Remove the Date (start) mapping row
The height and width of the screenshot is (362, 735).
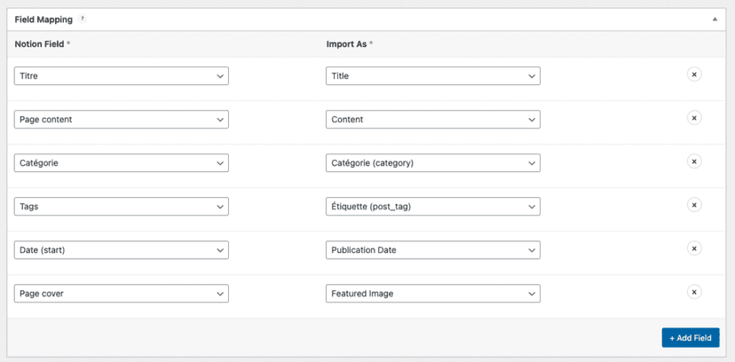(694, 248)
